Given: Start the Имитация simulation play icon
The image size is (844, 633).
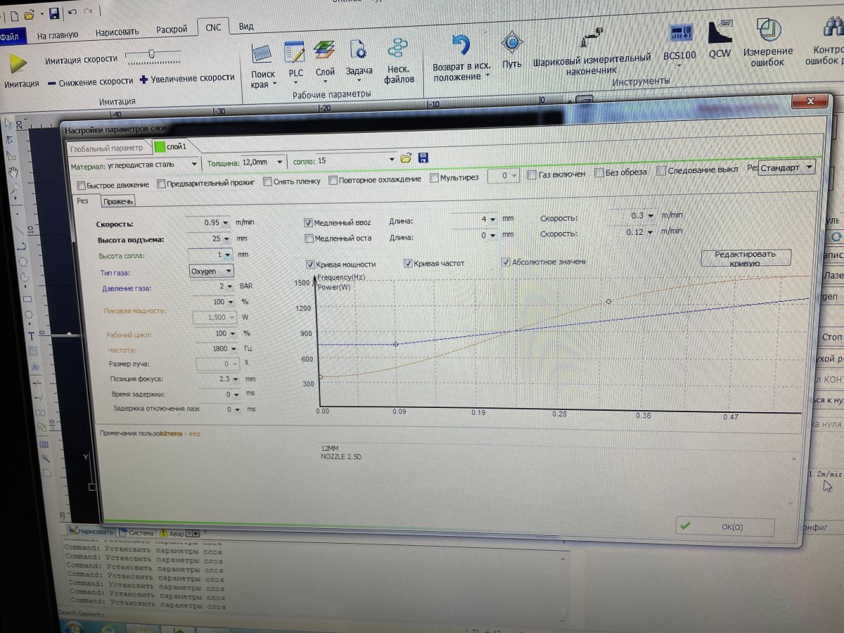Looking at the screenshot, I should click(17, 63).
